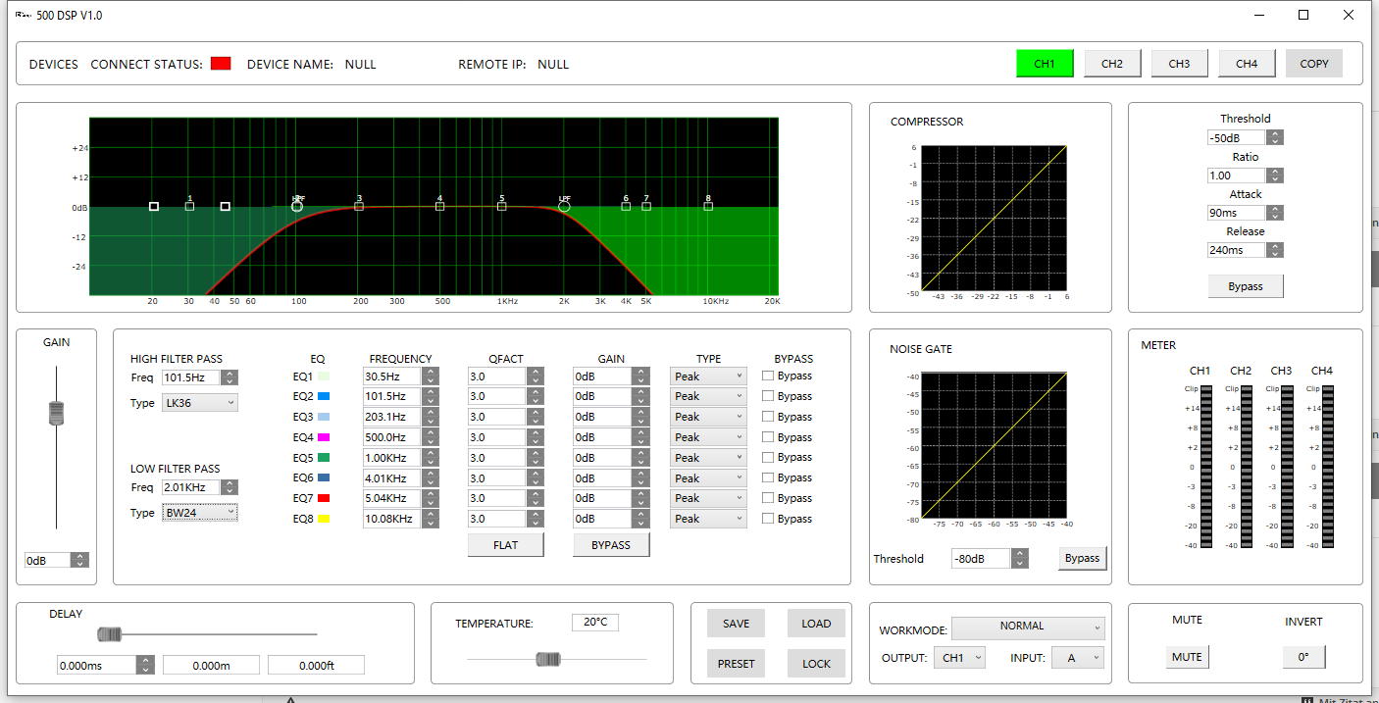Click the delay distance field showing 0.000m
The width and height of the screenshot is (1379, 703).
tap(211, 665)
